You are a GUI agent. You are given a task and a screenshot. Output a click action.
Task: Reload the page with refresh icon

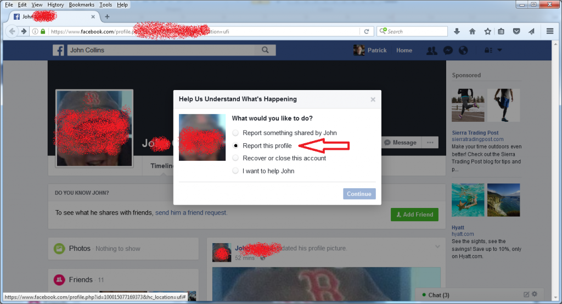pos(366,31)
